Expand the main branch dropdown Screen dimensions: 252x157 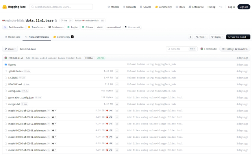click(x=10, y=49)
